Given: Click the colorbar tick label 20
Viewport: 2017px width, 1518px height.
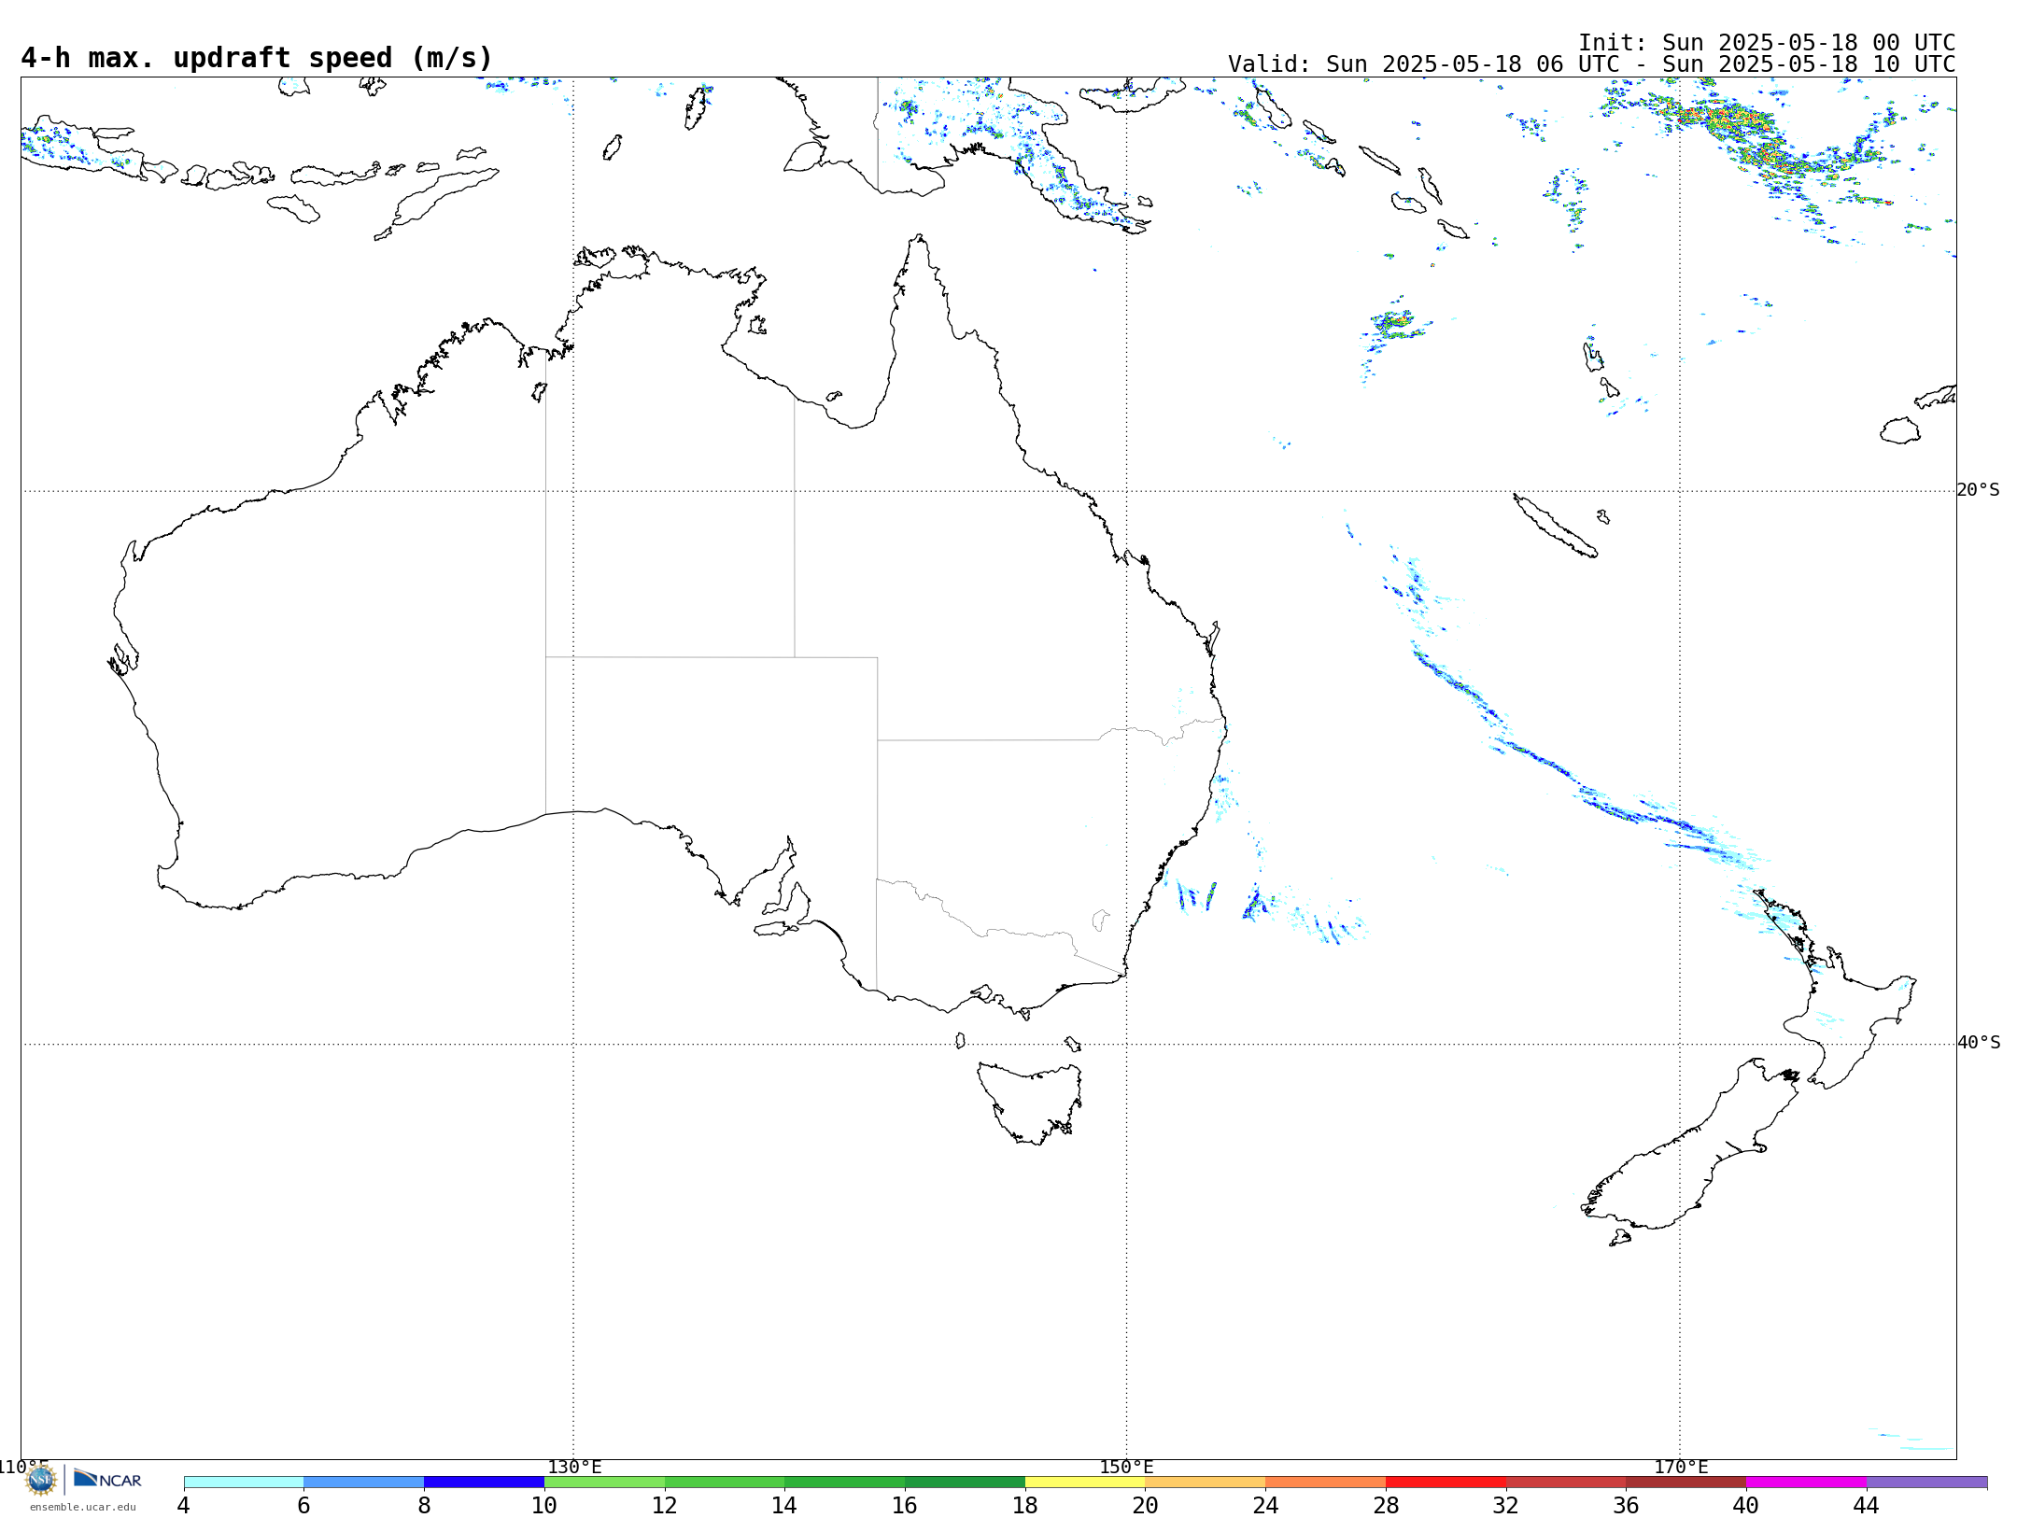Looking at the screenshot, I should [x=1146, y=1505].
